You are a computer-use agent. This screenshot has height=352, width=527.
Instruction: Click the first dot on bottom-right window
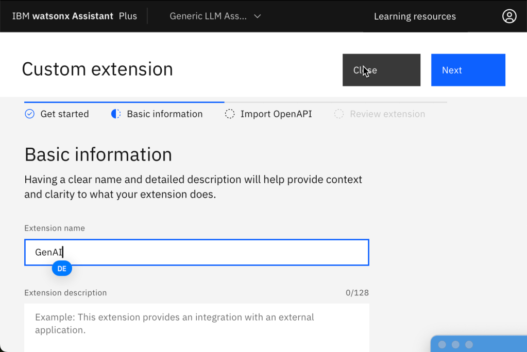point(442,344)
